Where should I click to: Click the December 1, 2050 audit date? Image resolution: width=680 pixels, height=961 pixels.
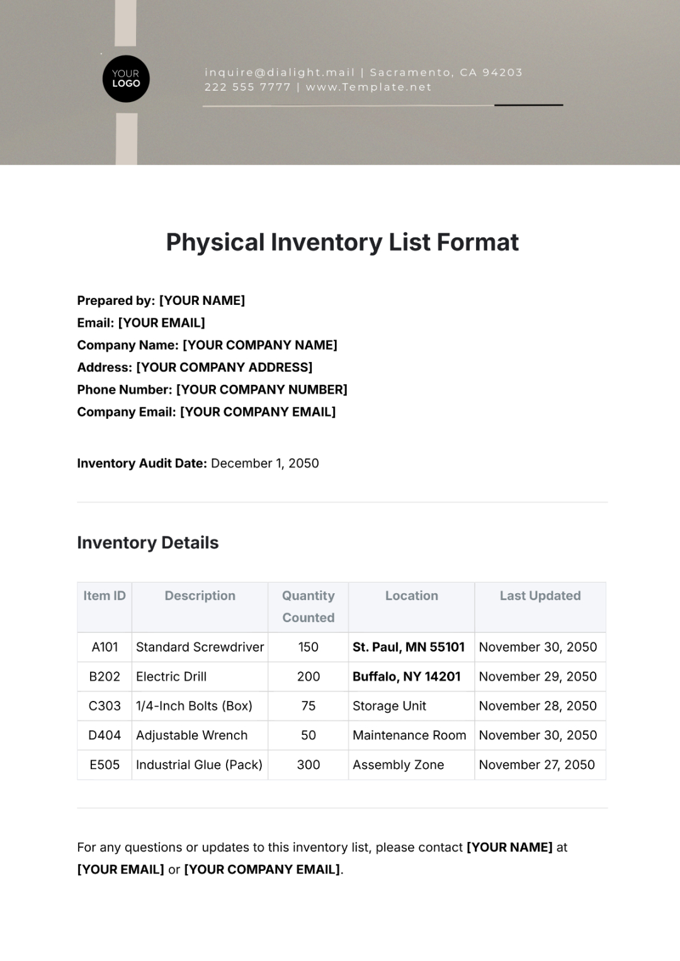click(x=264, y=463)
